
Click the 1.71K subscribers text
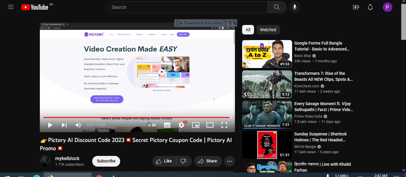click(x=70, y=165)
